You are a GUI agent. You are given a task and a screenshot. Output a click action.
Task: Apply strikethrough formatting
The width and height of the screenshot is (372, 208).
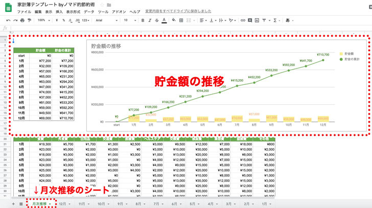(157, 20)
